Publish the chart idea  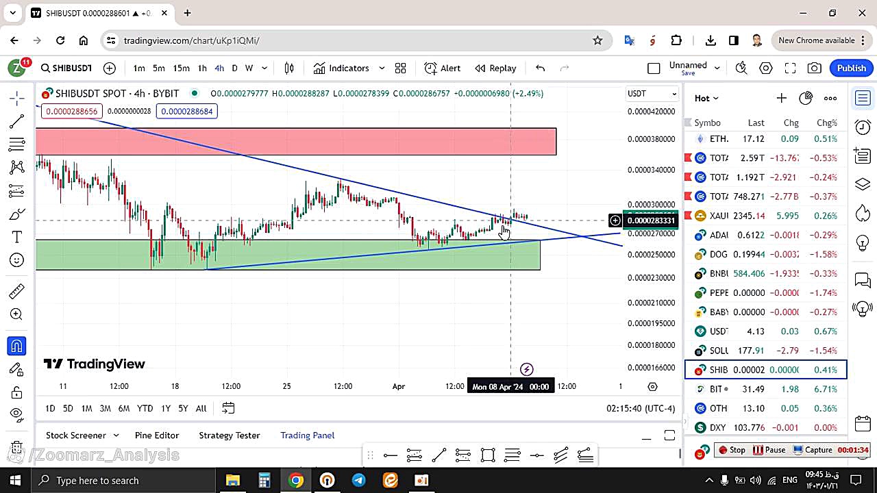852,68
